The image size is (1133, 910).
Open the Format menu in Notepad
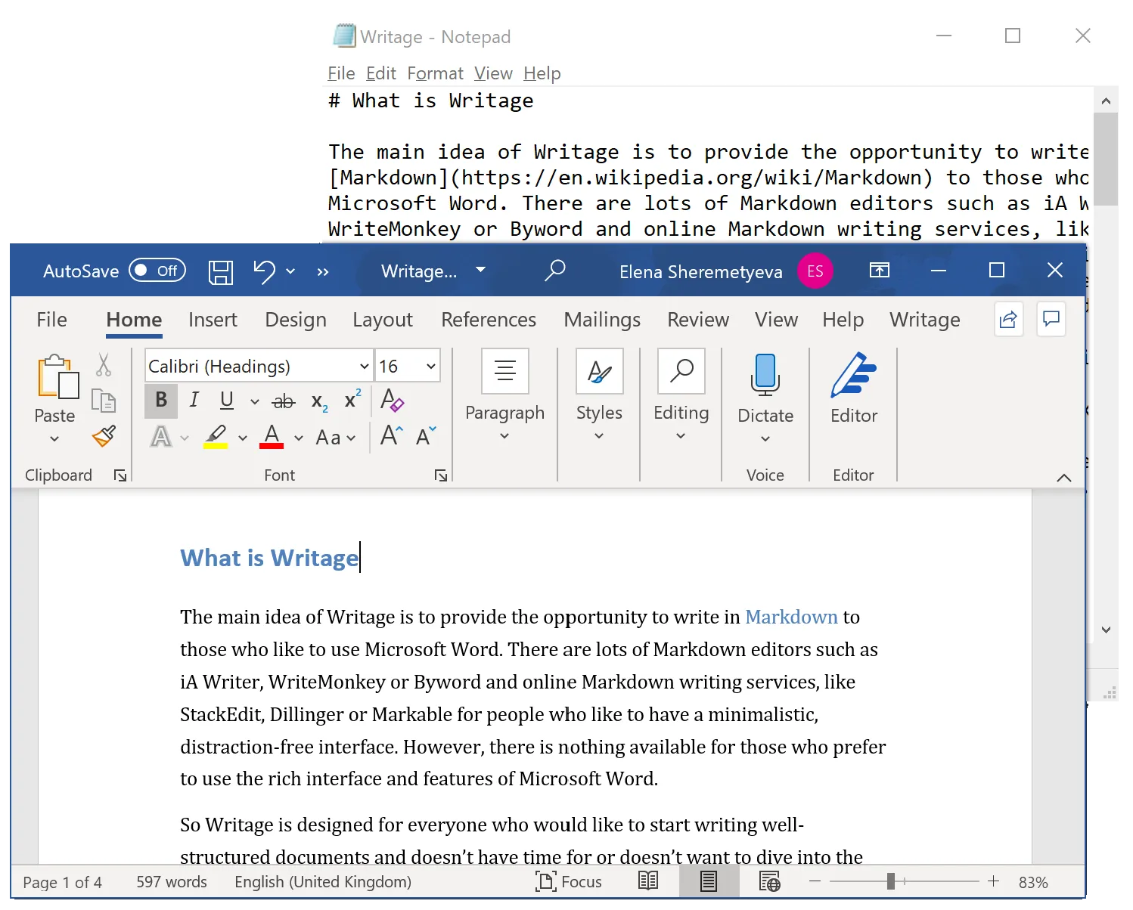[x=435, y=73]
